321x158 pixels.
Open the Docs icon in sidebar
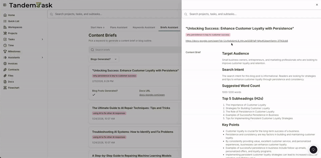[x=5, y=82]
